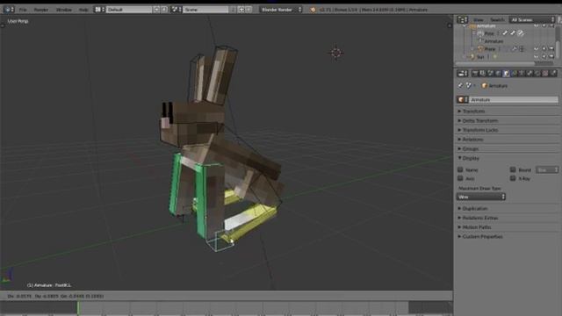Open the Outliner View menu
The width and height of the screenshot is (562, 316).
point(479,19)
